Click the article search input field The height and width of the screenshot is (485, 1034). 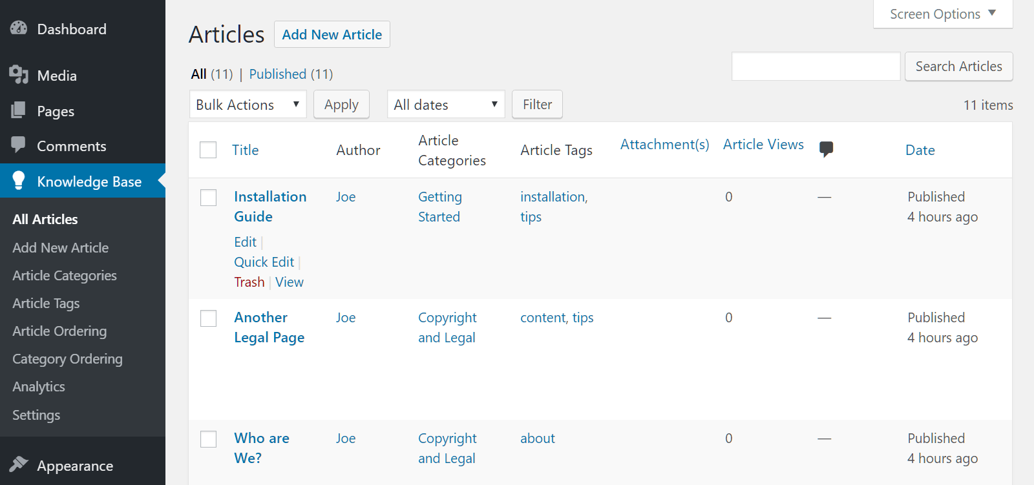tap(816, 67)
